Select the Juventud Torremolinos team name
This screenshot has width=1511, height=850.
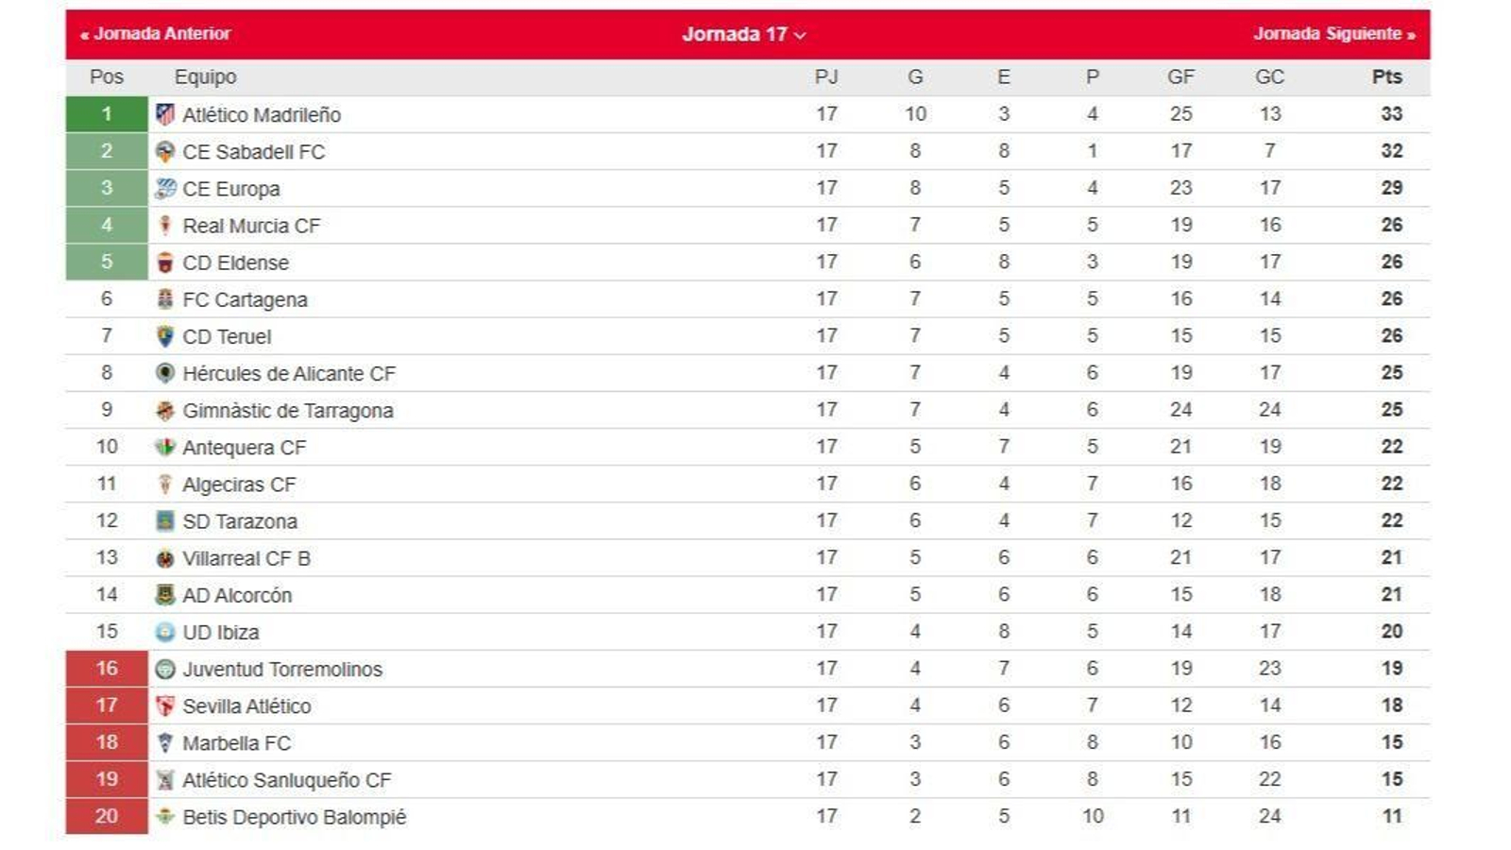pos(281,669)
